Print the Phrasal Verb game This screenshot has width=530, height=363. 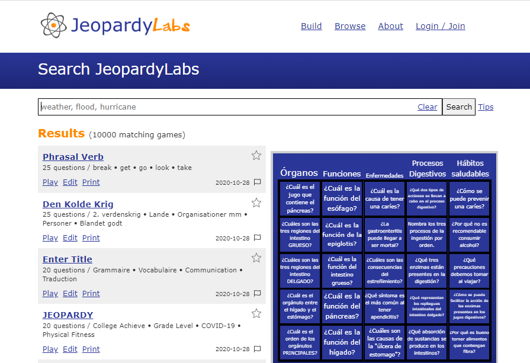[91, 182]
